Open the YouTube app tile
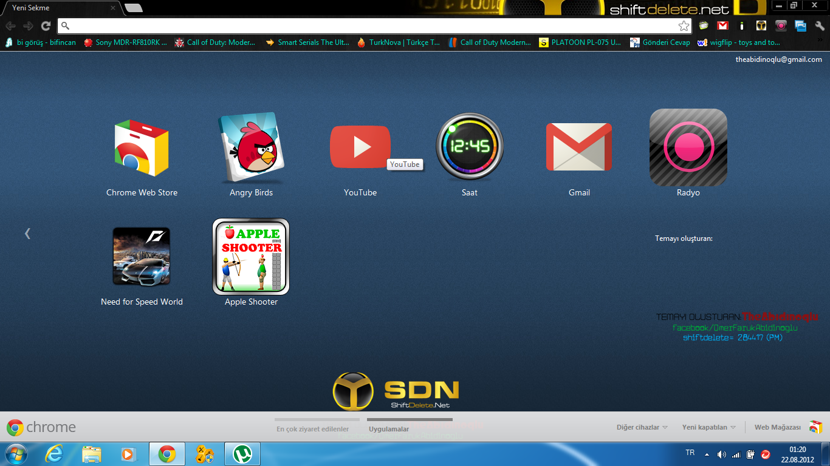The width and height of the screenshot is (830, 466). click(360, 147)
